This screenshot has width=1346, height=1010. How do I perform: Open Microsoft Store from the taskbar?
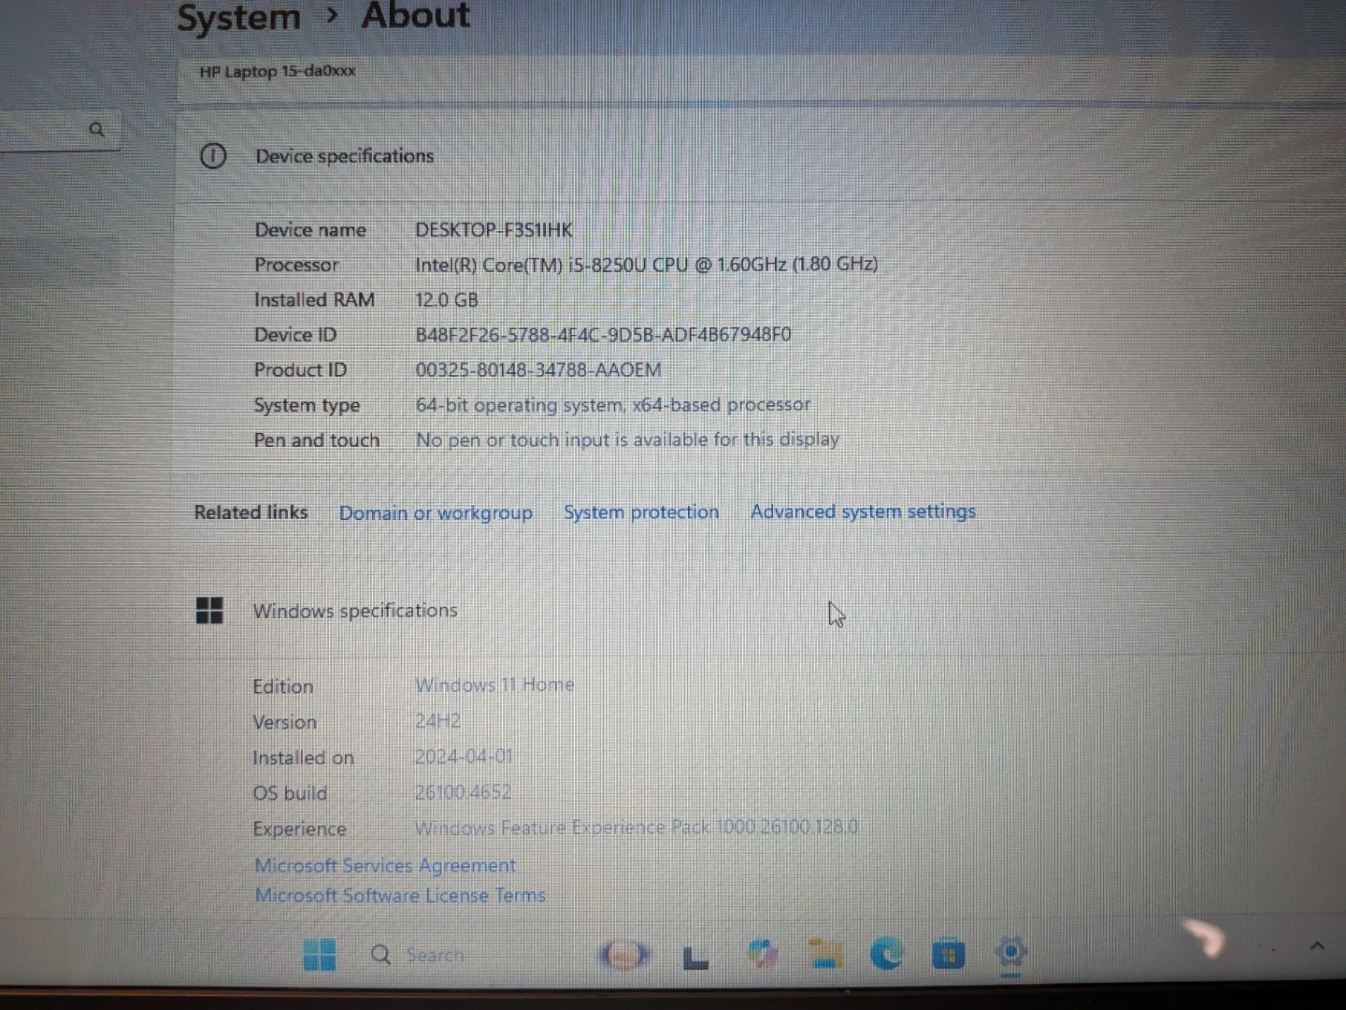[948, 955]
